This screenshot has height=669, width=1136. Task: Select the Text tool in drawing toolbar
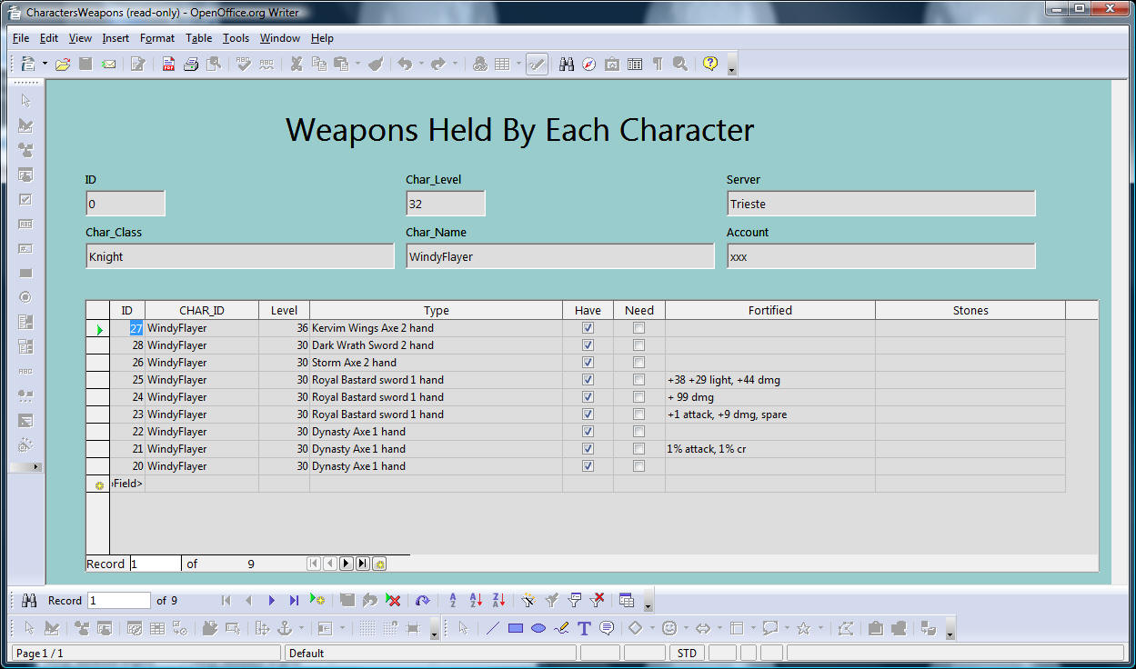pyautogui.click(x=584, y=628)
